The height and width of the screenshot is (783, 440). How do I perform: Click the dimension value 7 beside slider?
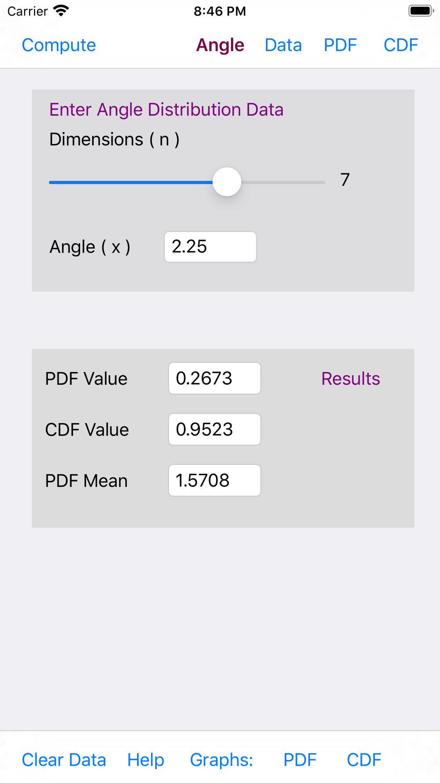(345, 180)
